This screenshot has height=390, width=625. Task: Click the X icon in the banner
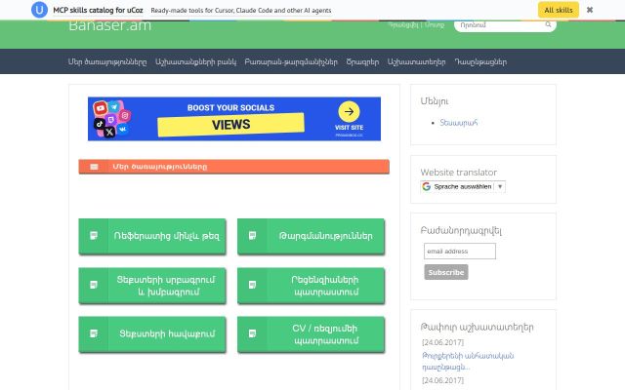[109, 132]
